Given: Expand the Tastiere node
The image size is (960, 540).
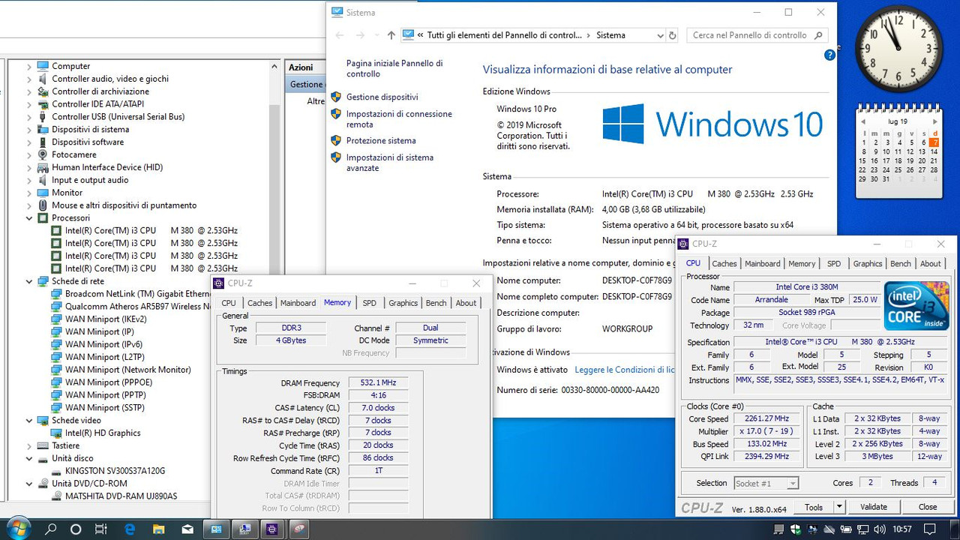Looking at the screenshot, I should pos(29,445).
